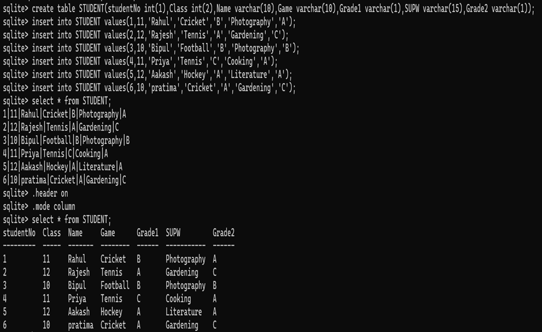542x332 pixels.
Task: Click Hockey in the column output table
Action: [x=111, y=312]
